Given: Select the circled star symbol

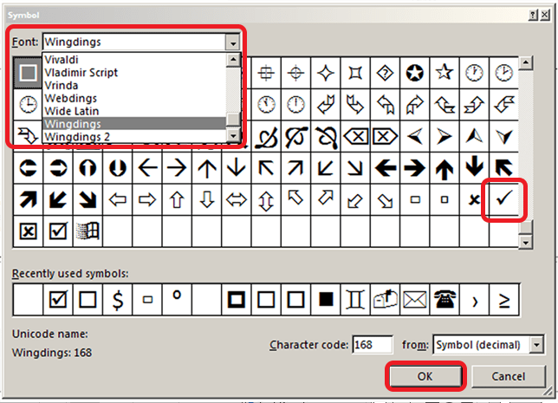Looking at the screenshot, I should pyautogui.click(x=415, y=72).
